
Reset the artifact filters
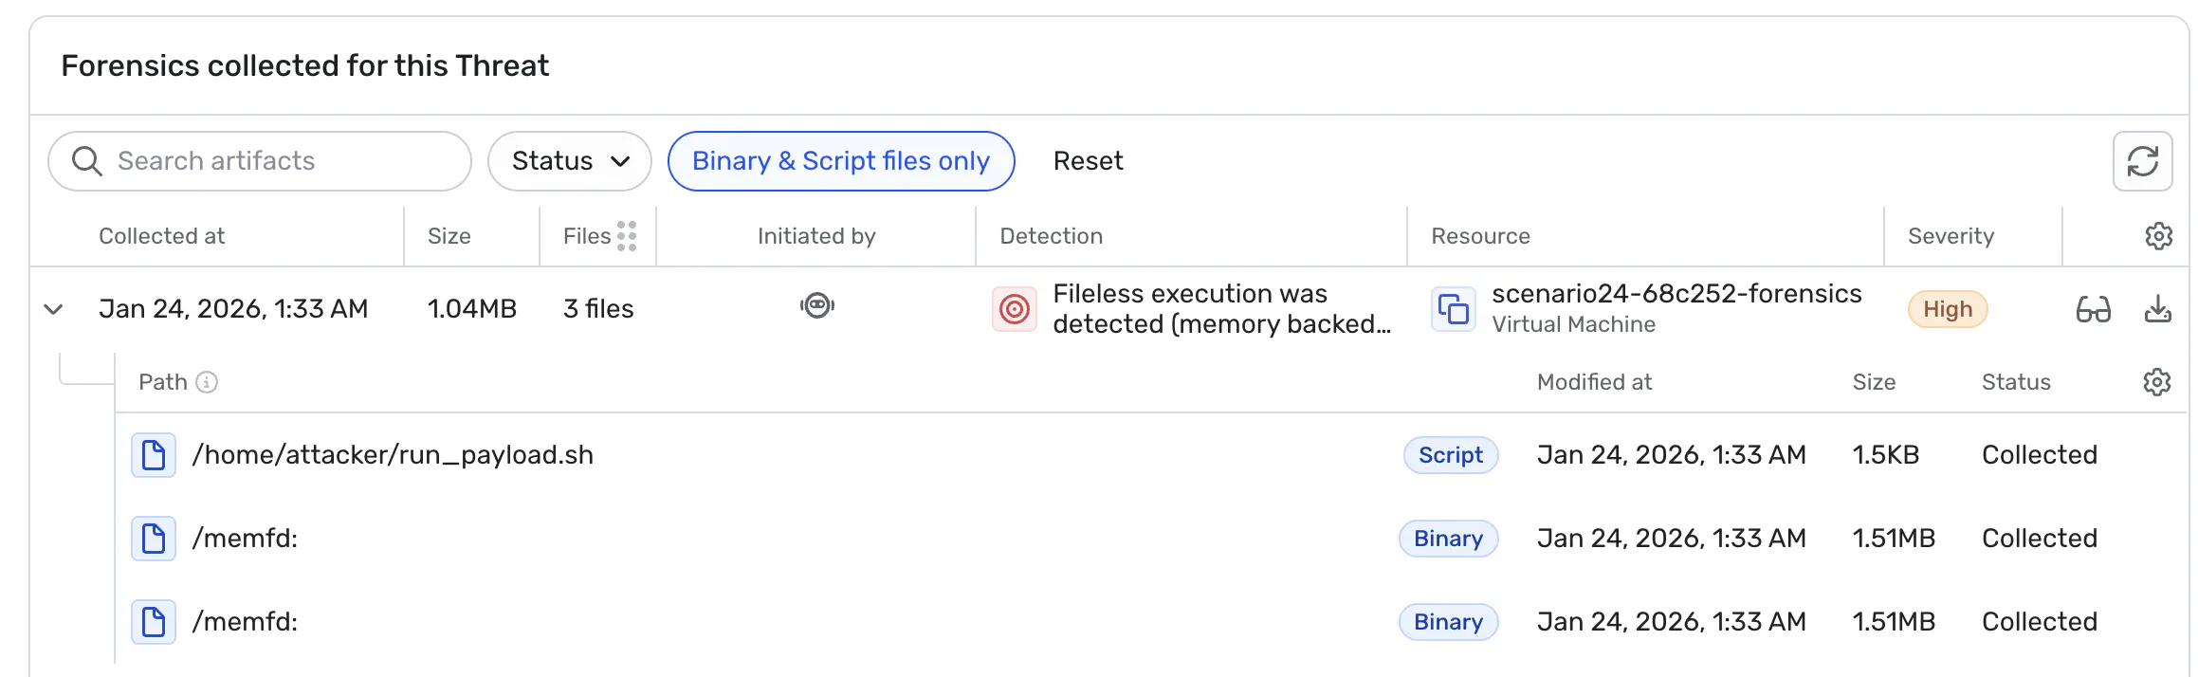[1088, 161]
